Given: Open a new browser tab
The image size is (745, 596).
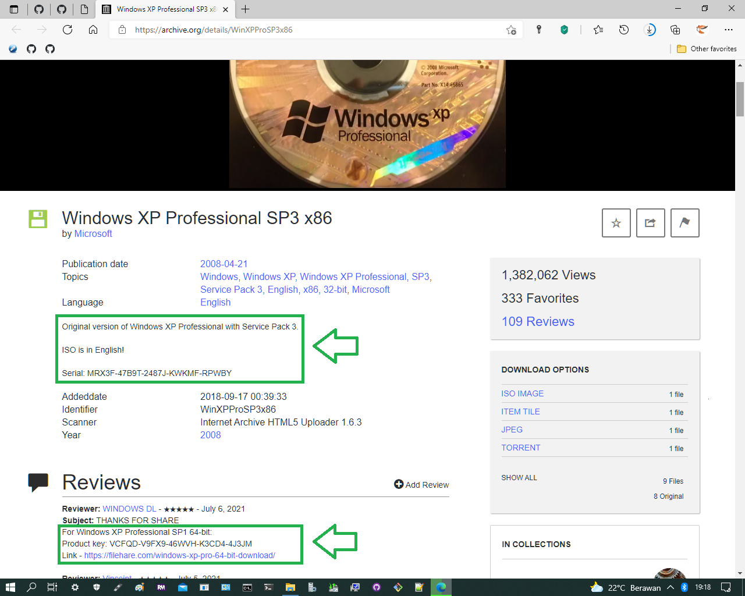Looking at the screenshot, I should coord(246,9).
